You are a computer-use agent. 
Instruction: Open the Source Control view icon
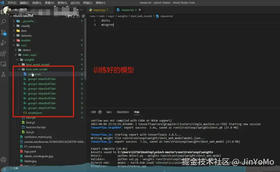4,33
